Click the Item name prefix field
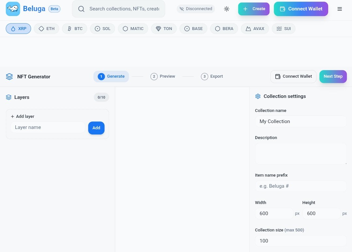The height and width of the screenshot is (252, 352). 301,186
